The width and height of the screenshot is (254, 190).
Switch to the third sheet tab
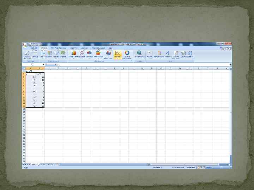tap(50, 165)
